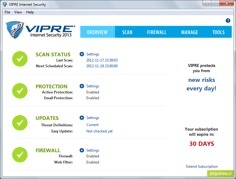
Task: Click the title bar VIPRE app icon
Action: 5,4
